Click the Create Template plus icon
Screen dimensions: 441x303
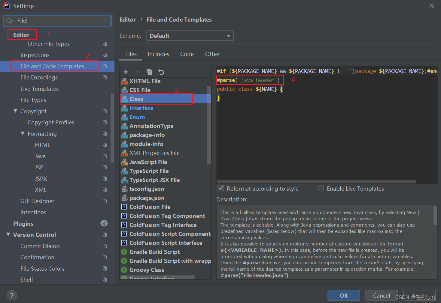126,72
